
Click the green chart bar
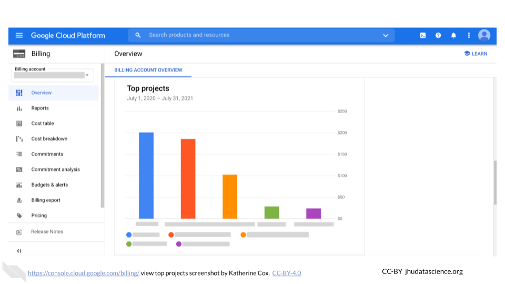pos(272,212)
